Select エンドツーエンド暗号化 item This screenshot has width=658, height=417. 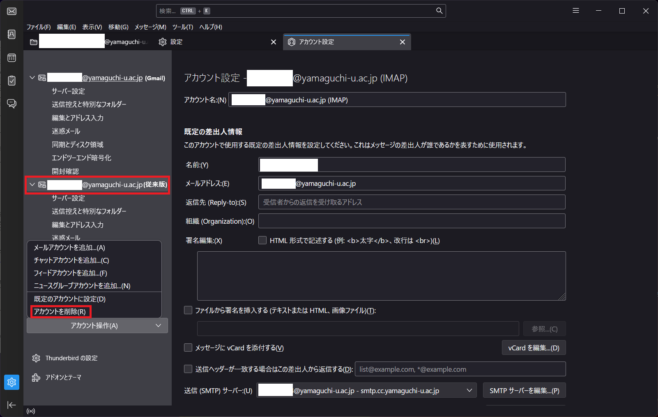coord(81,158)
